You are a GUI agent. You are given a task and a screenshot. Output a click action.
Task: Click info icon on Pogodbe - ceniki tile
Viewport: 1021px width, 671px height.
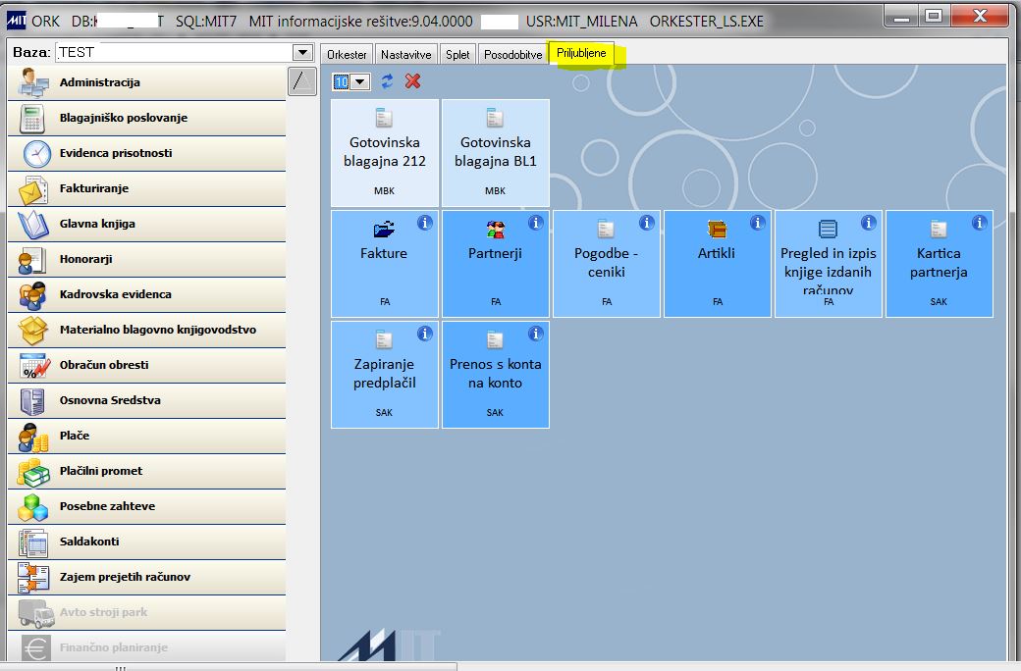click(647, 223)
